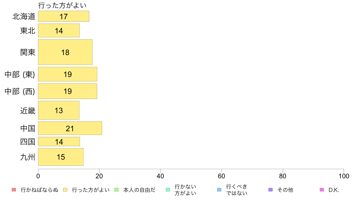Click the pink D.K. legend swatch
352x218 pixels.
coord(322,190)
